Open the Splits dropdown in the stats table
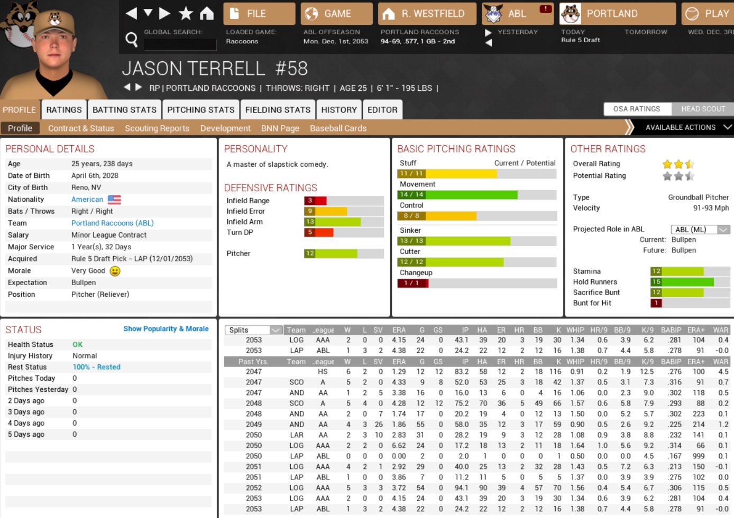 click(253, 330)
